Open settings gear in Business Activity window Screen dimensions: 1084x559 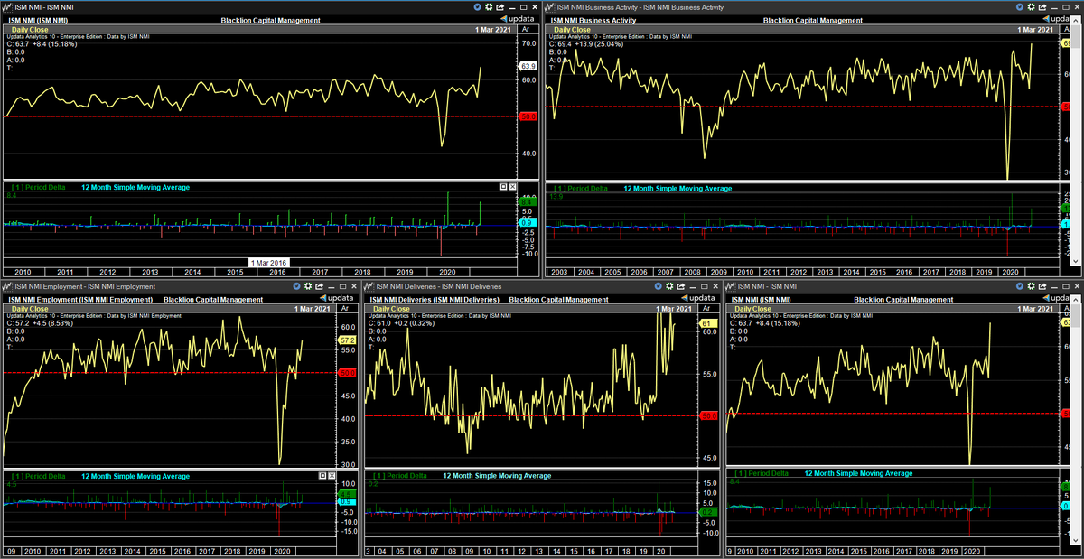tap(1031, 7)
